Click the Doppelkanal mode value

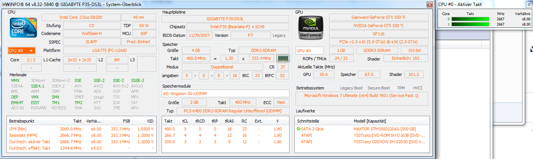click(x=222, y=67)
